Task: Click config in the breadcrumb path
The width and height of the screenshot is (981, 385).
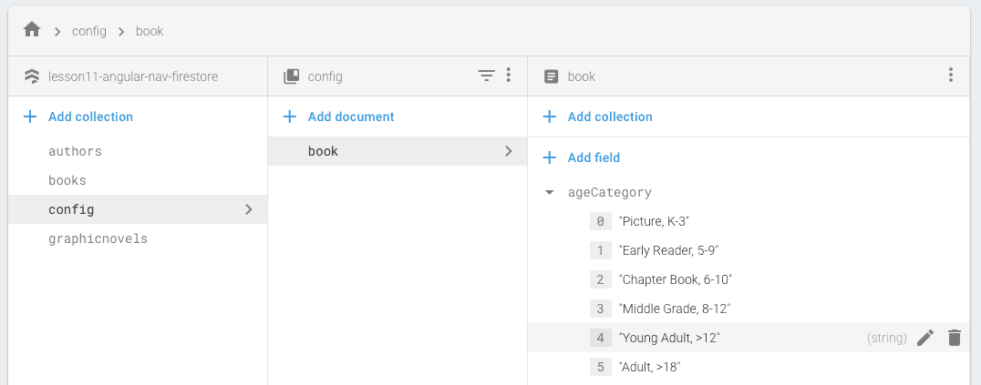Action: click(x=89, y=31)
